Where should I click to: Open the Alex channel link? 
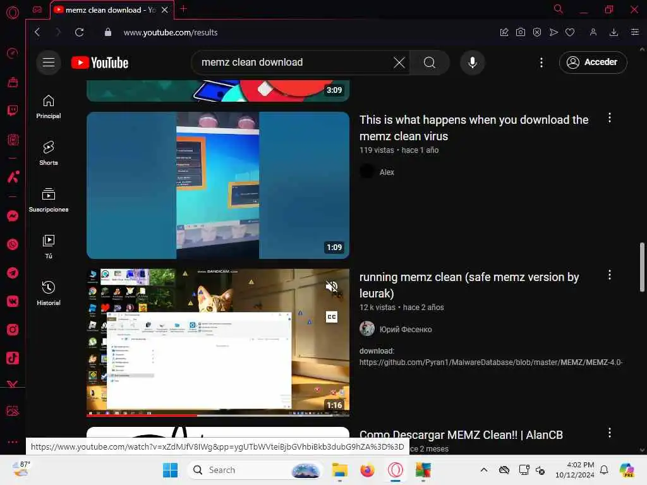coord(387,172)
